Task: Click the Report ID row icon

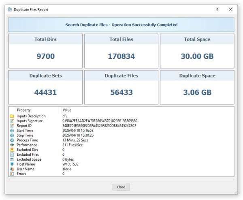Action: click(x=12, y=126)
